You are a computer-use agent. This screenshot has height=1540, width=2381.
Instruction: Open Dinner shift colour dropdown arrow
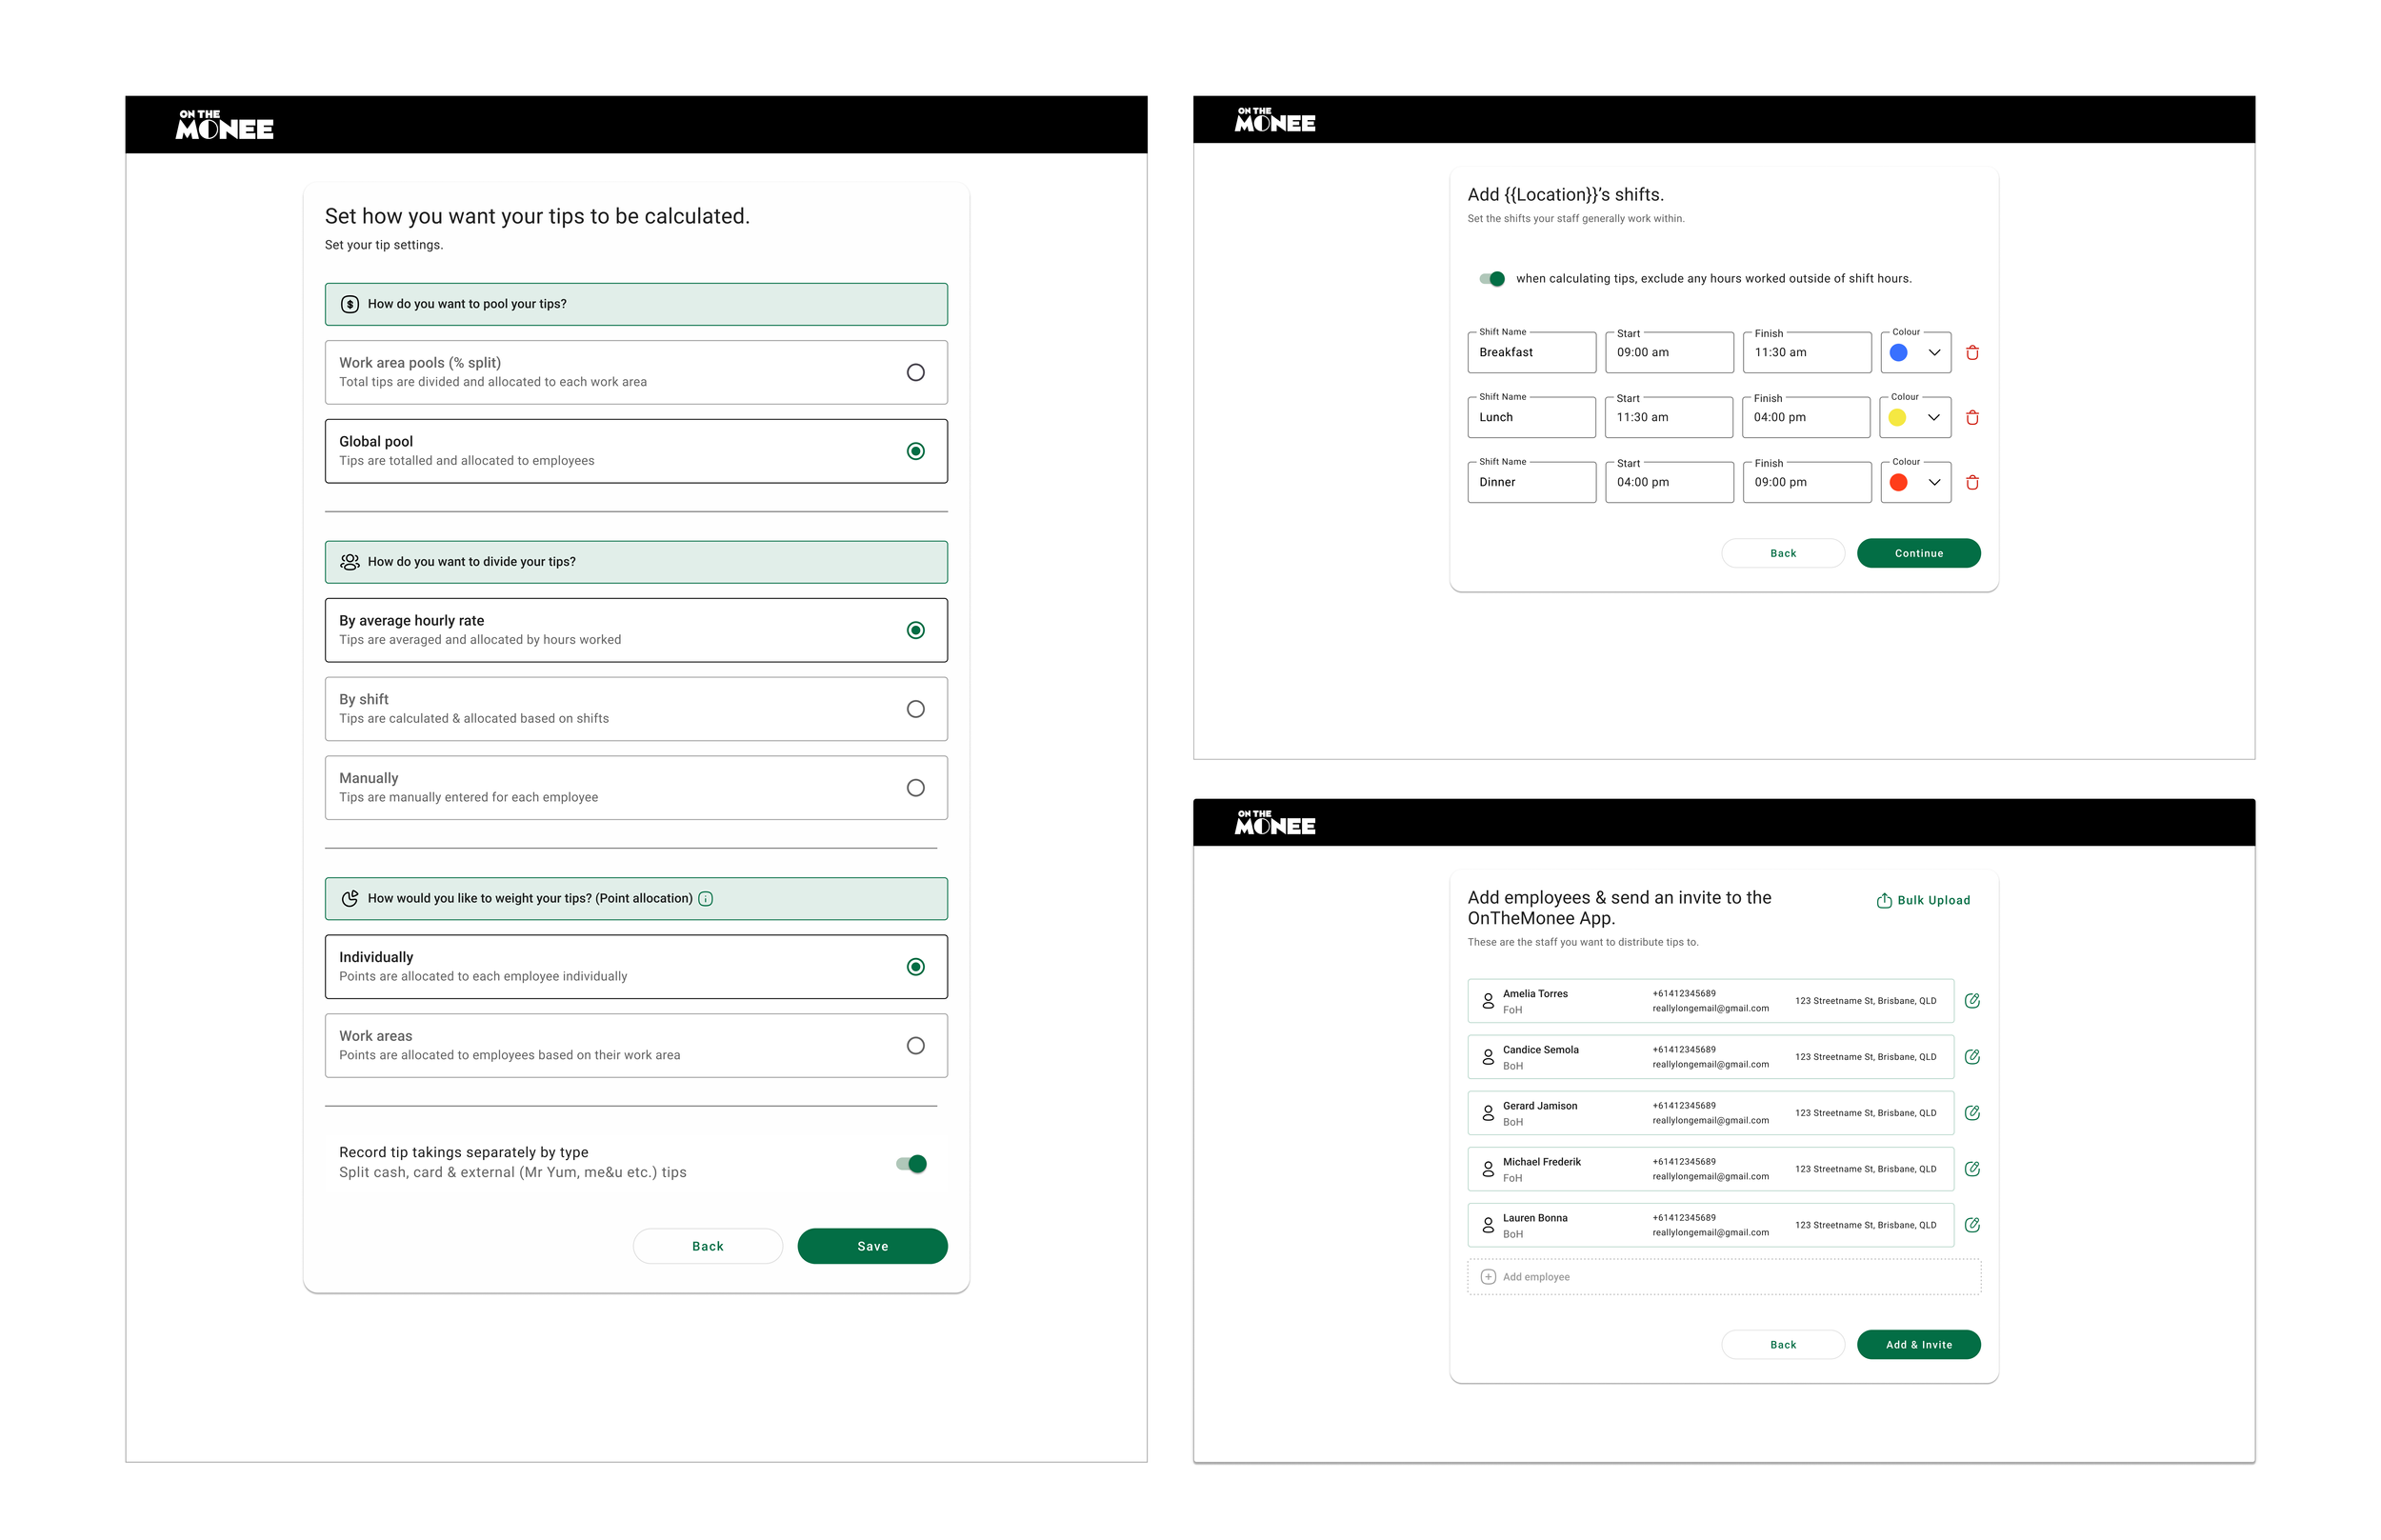[1933, 482]
